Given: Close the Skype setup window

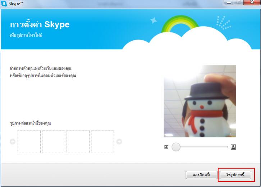Looking at the screenshot, I should [252, 2].
